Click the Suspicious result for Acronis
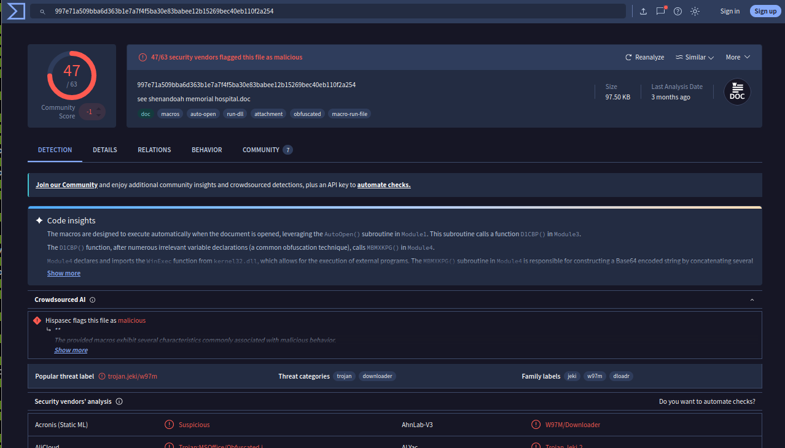Viewport: 785px width, 448px height. 194,425
